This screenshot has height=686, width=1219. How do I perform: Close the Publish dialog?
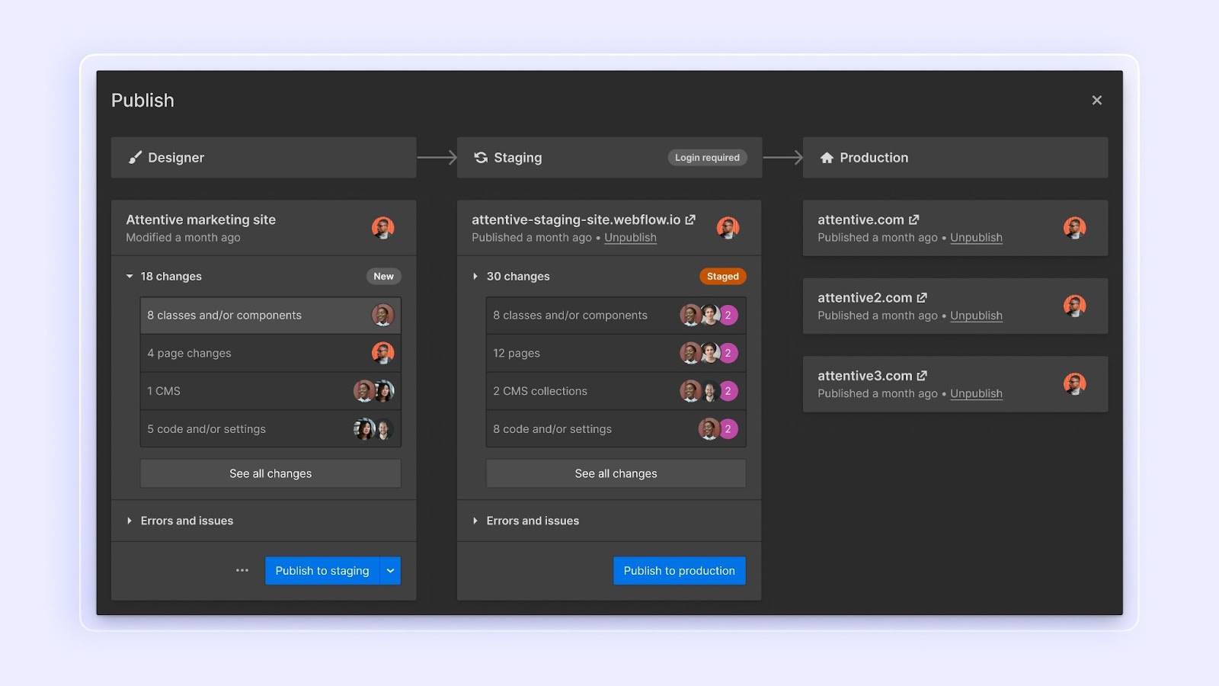click(x=1096, y=101)
